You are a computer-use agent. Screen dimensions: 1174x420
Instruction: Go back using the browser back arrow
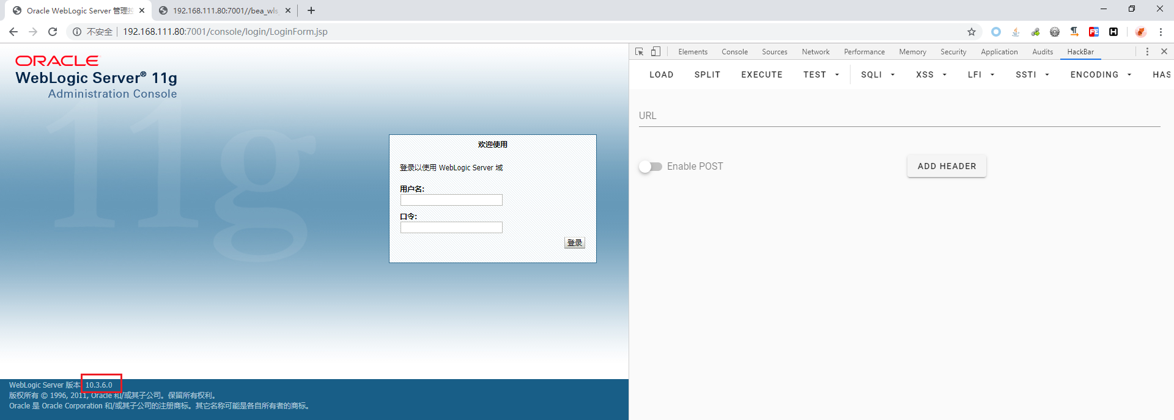(x=13, y=32)
